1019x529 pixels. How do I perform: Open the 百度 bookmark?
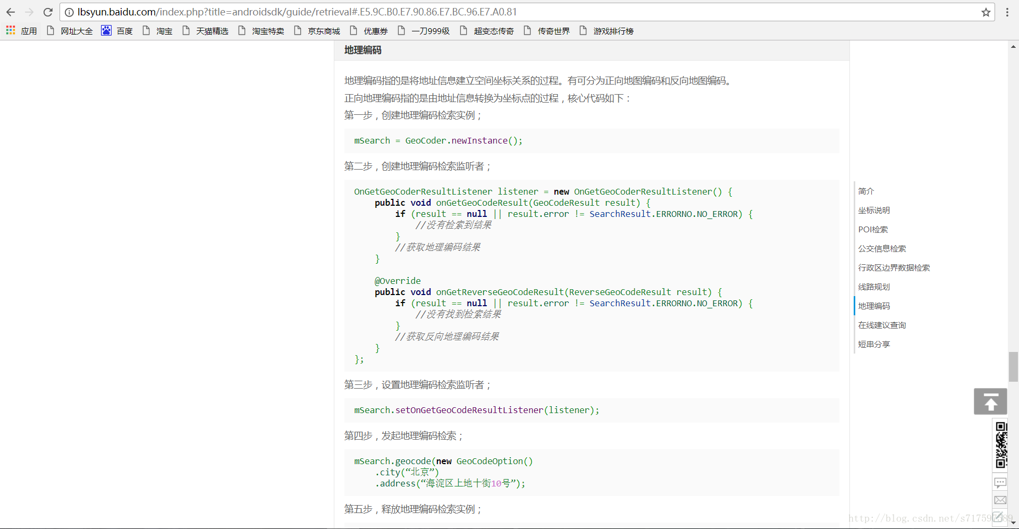[117, 31]
